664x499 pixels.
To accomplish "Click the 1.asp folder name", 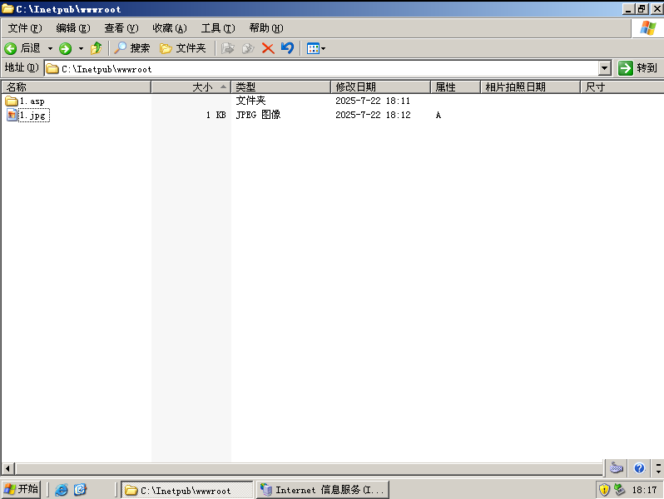I will (32, 101).
